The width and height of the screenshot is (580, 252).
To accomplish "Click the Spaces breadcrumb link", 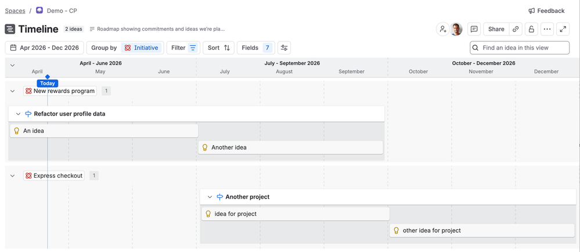I will click(15, 10).
